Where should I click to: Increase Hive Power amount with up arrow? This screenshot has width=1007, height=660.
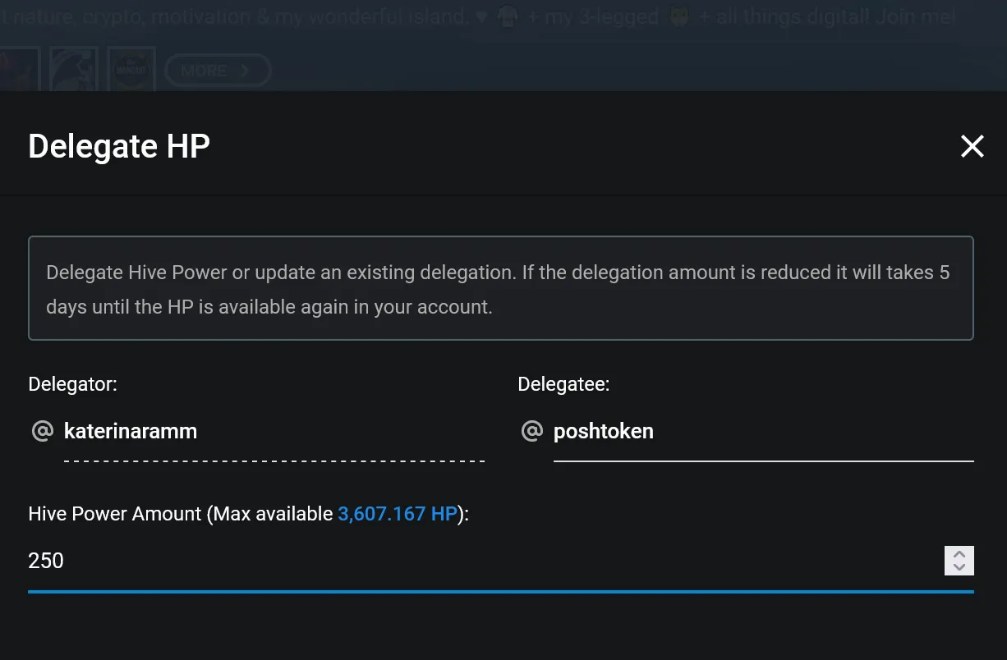(959, 553)
